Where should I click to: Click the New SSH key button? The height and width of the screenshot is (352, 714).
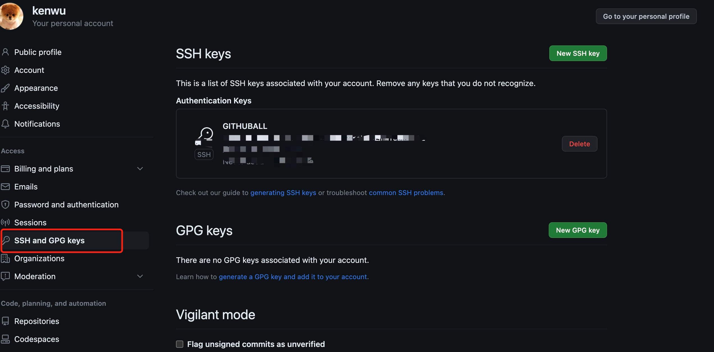(578, 53)
